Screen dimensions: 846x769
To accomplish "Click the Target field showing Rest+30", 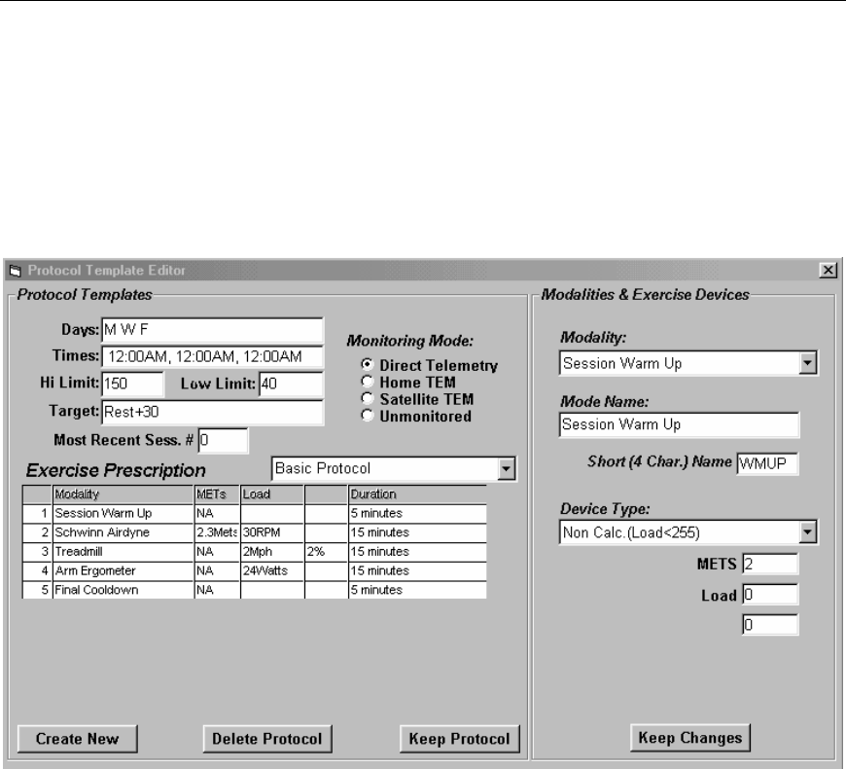I will pos(213,412).
